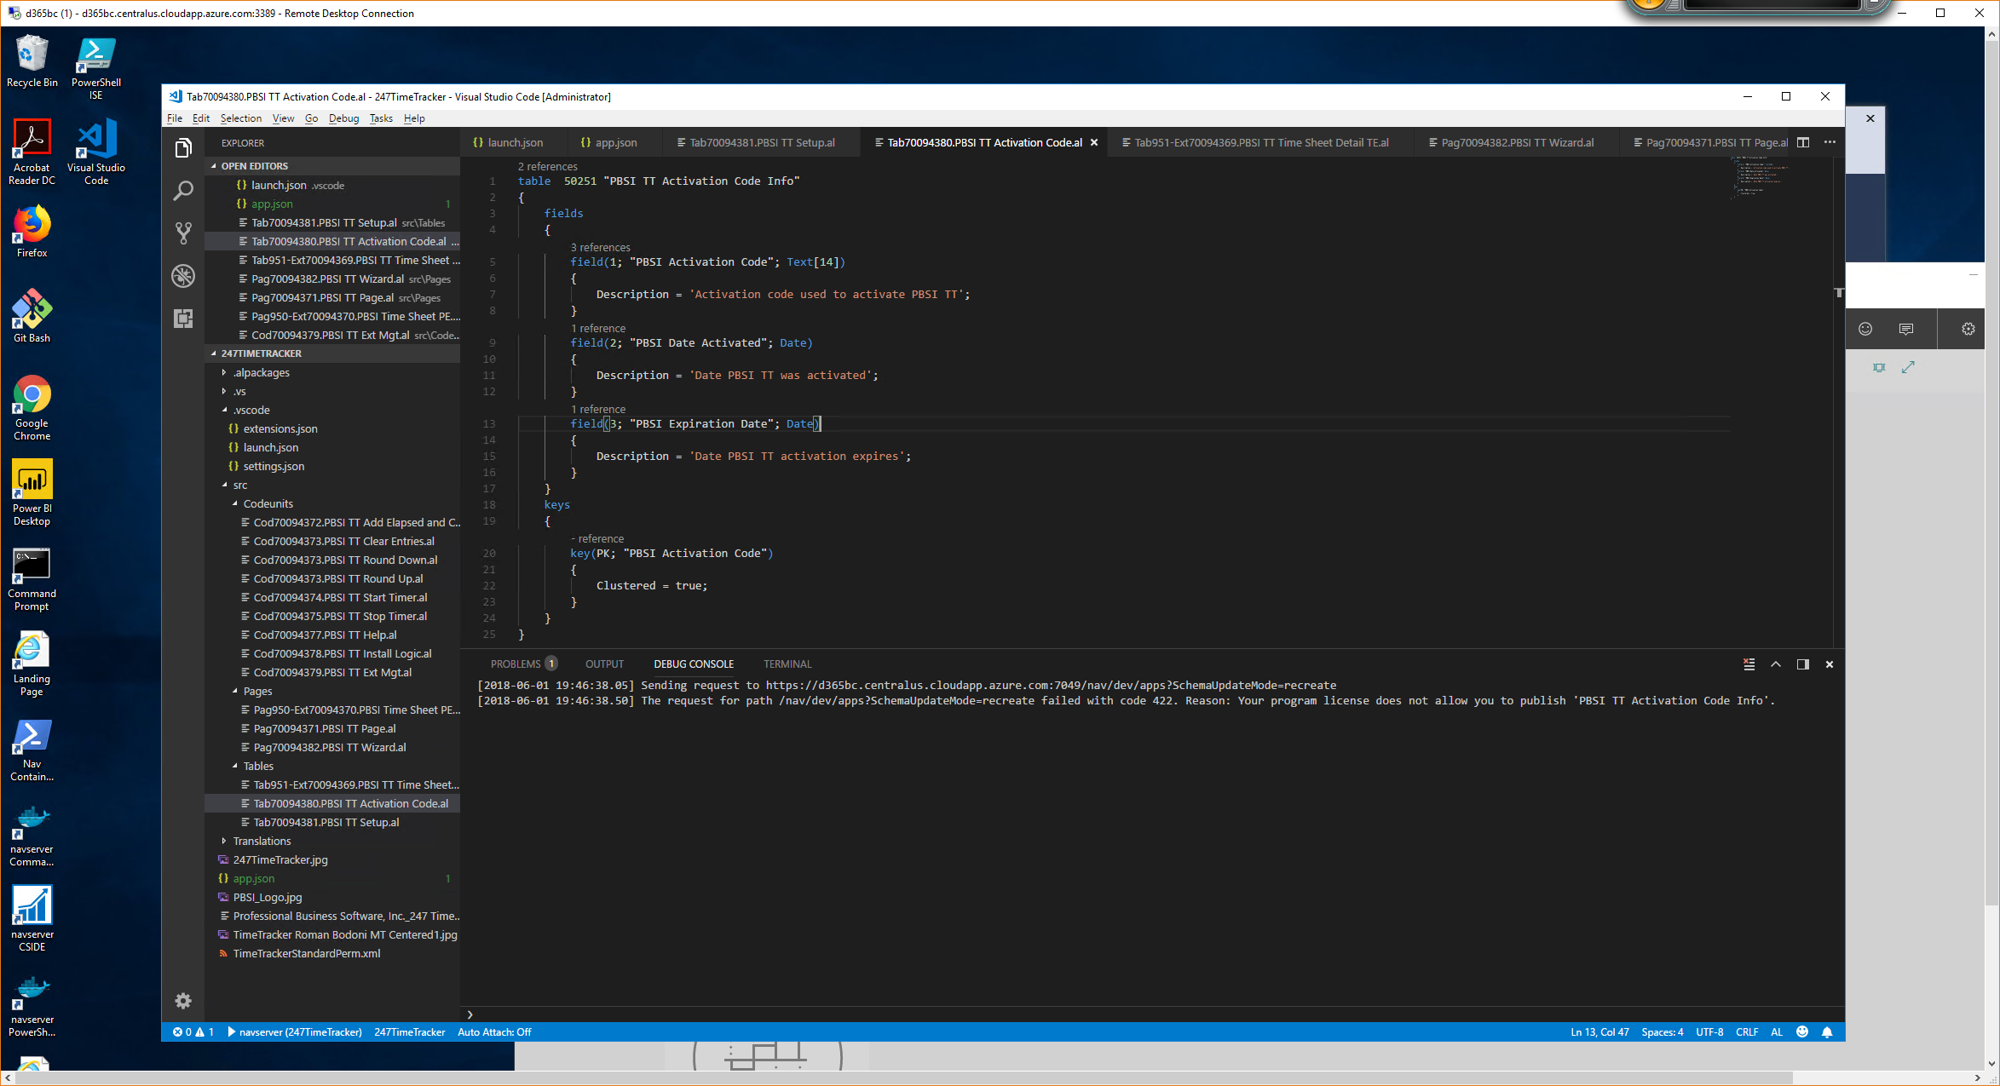Open the Source Control view
Image resolution: width=2000 pixels, height=1086 pixels.
pyautogui.click(x=183, y=233)
